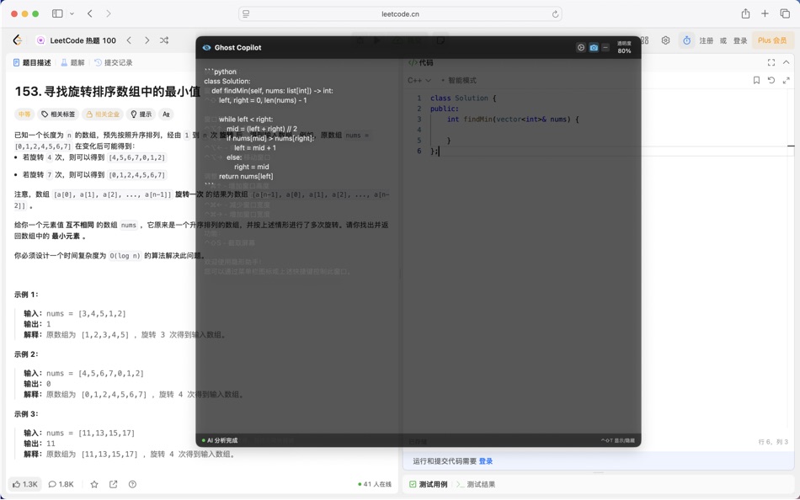This screenshot has height=500, width=800.
Task: Click the Ghost Copilot eye logo
Action: (x=206, y=47)
